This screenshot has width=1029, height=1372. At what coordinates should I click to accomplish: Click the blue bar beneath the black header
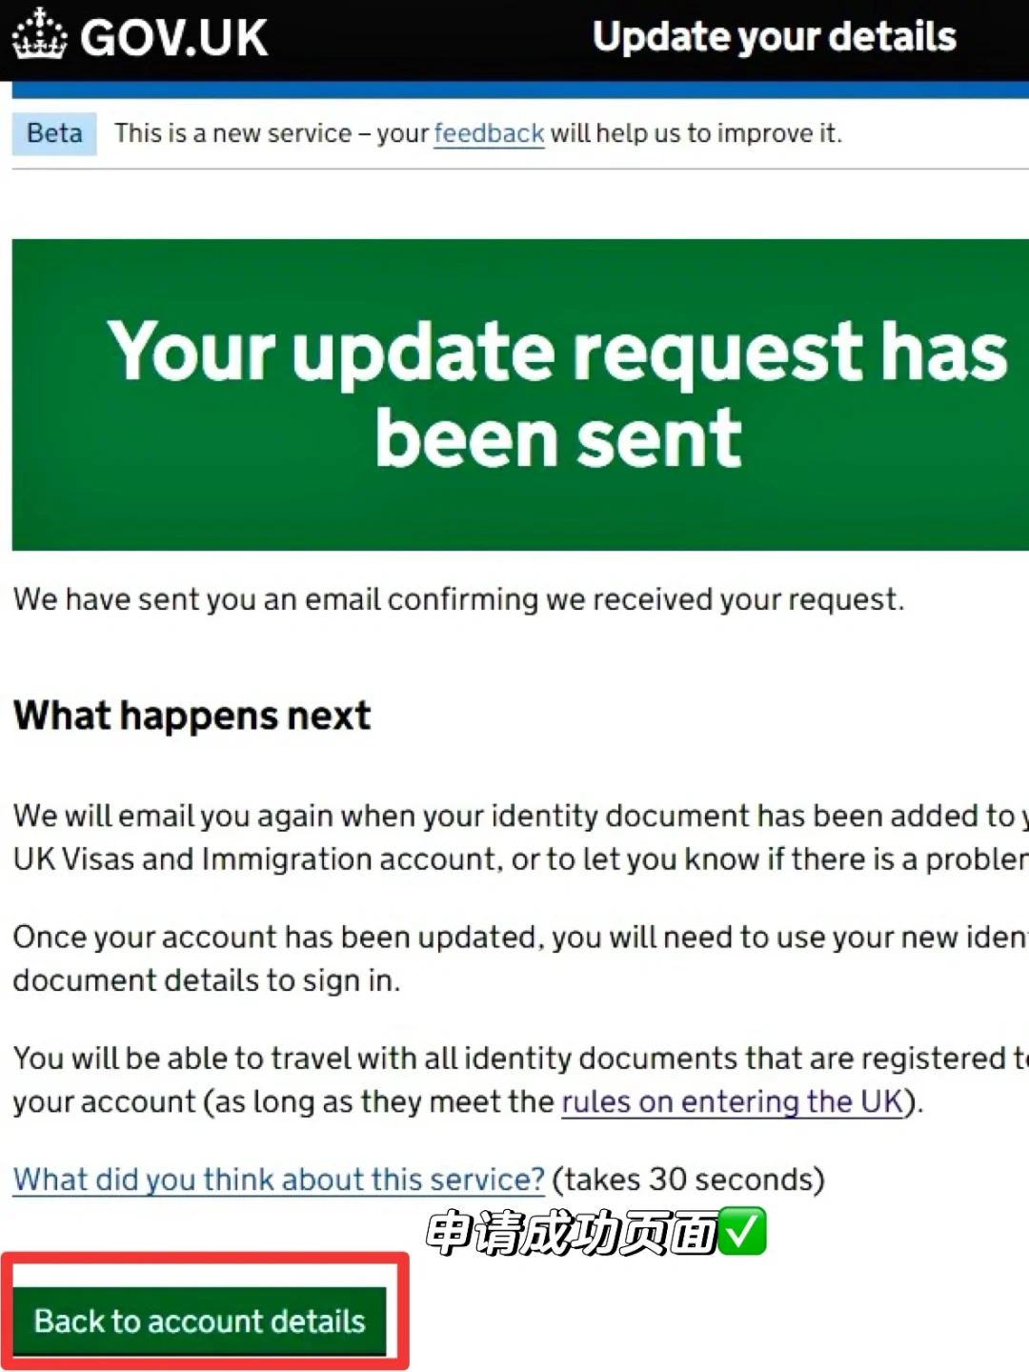(520, 90)
